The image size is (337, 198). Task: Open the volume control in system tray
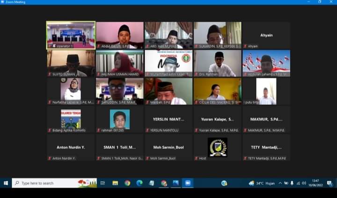click(x=304, y=183)
